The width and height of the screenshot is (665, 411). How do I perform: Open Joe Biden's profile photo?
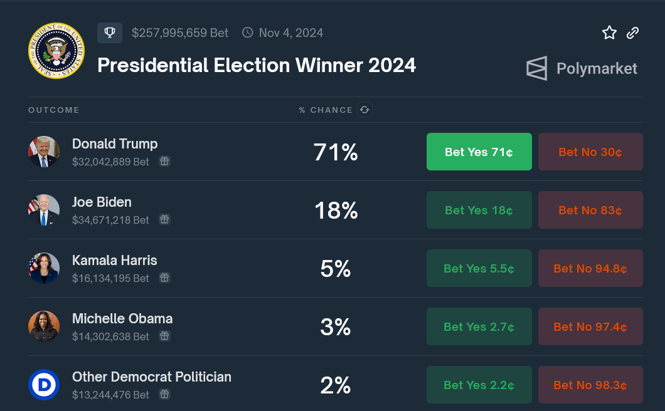(x=44, y=210)
